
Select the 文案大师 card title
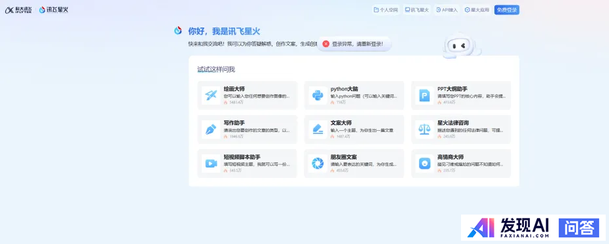pos(341,123)
